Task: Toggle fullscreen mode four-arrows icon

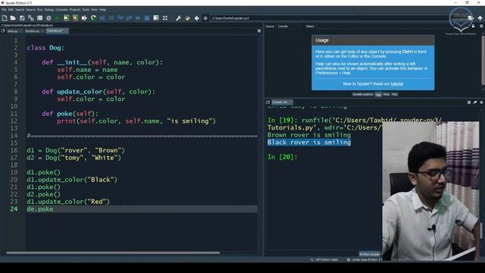Action: [x=165, y=18]
